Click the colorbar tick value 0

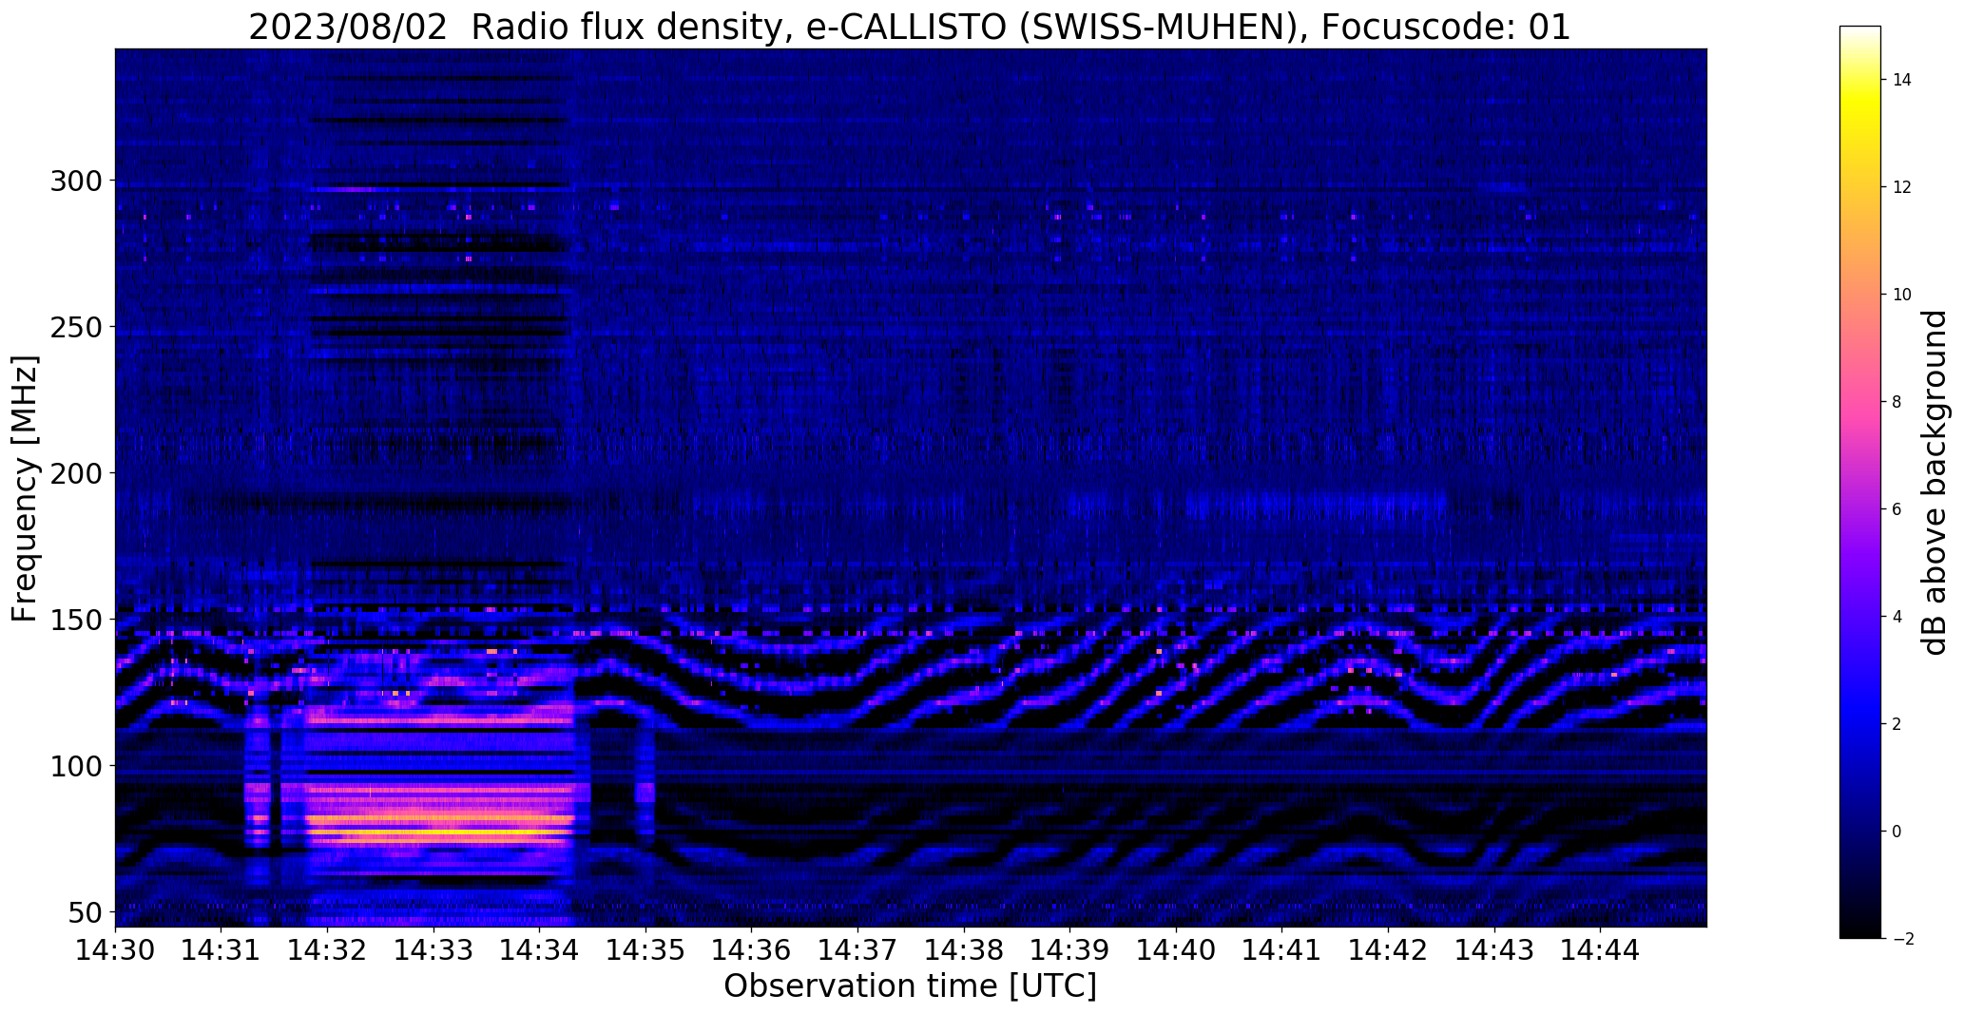click(x=1897, y=832)
